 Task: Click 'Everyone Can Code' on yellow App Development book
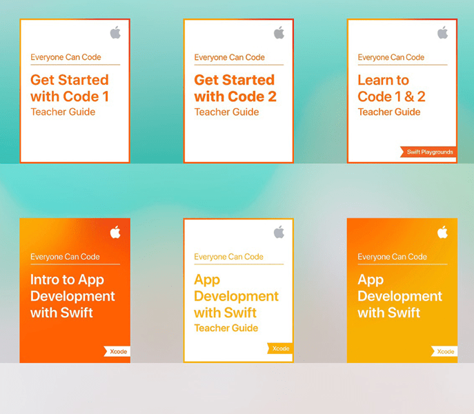[x=392, y=257]
